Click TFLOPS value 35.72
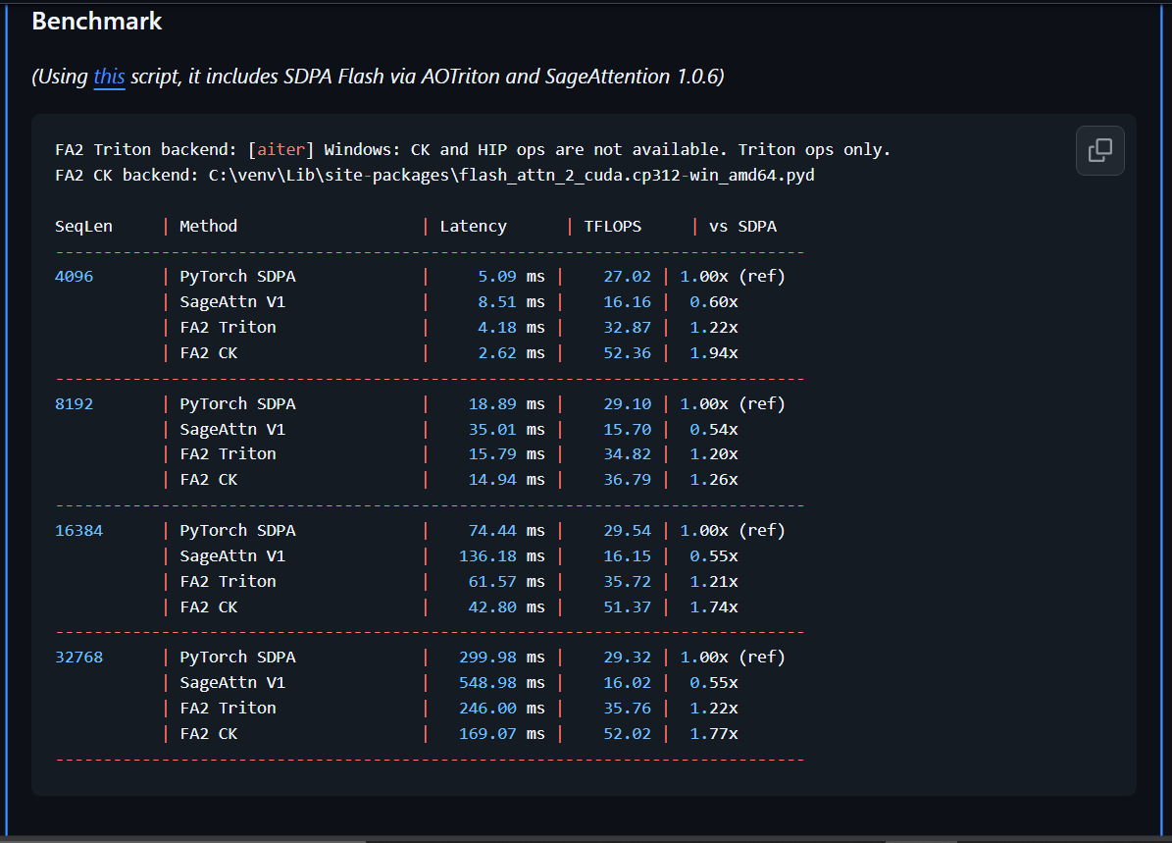The image size is (1172, 843). click(x=627, y=581)
